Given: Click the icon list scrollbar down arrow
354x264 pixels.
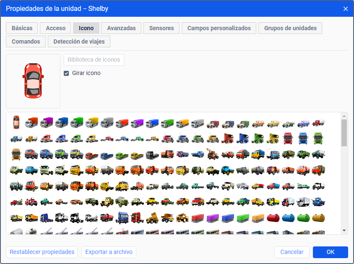Looking at the screenshot, I should tap(344, 230).
